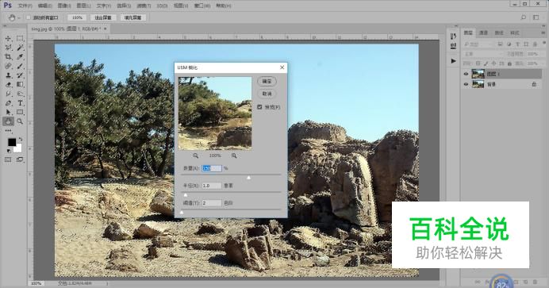
Task: Click the 适合屏幕 button
Action: pos(103,17)
